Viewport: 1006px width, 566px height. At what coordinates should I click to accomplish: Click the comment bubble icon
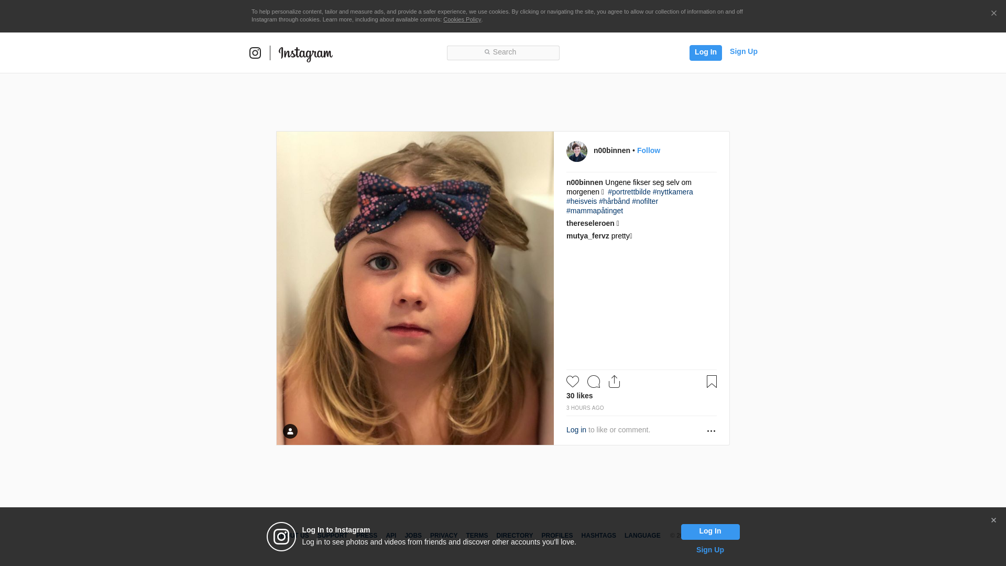click(x=594, y=382)
